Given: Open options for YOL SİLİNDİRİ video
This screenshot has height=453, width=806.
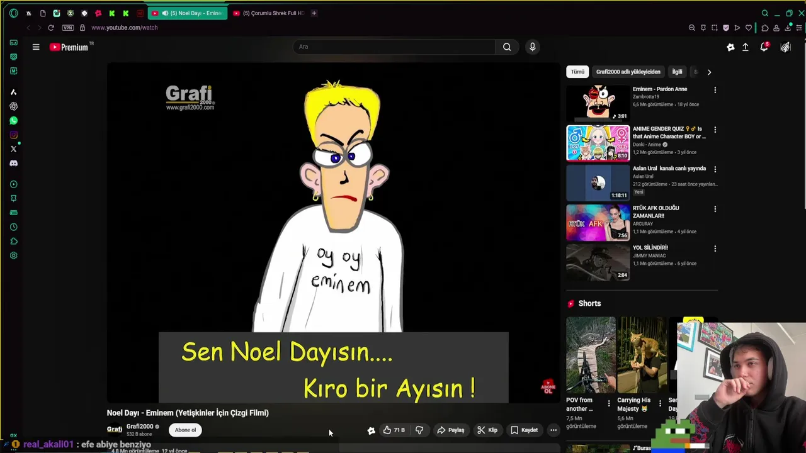Looking at the screenshot, I should (x=715, y=249).
